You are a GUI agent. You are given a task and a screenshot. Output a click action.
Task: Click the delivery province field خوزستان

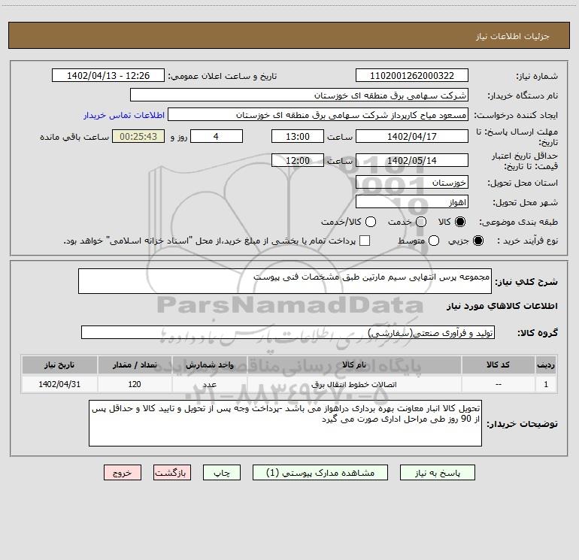point(412,182)
